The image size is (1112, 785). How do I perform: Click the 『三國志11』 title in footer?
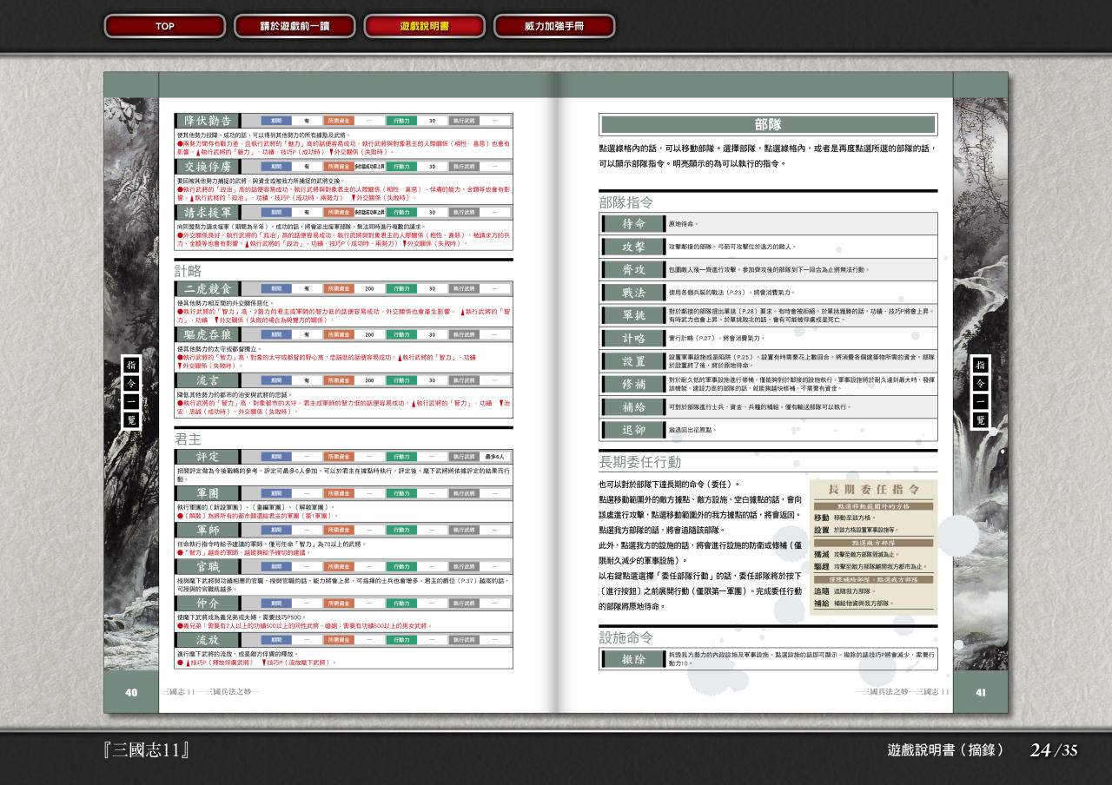pos(146,750)
